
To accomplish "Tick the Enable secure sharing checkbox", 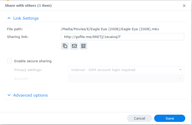I will tap(10, 61).
